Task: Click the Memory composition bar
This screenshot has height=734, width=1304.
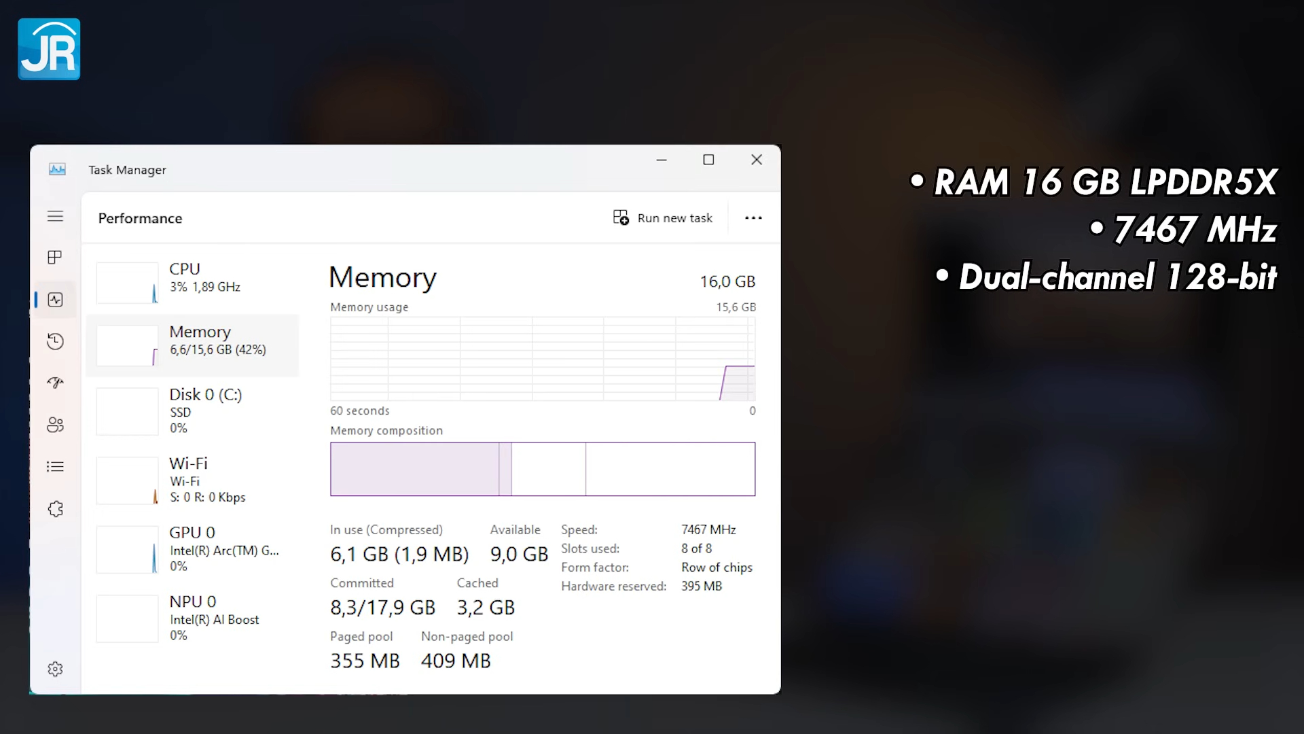Action: tap(542, 469)
